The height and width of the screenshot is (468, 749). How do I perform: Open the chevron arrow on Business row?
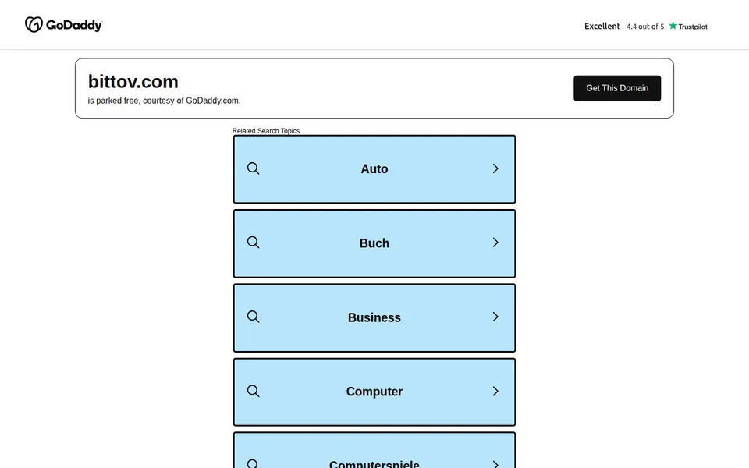click(x=495, y=317)
